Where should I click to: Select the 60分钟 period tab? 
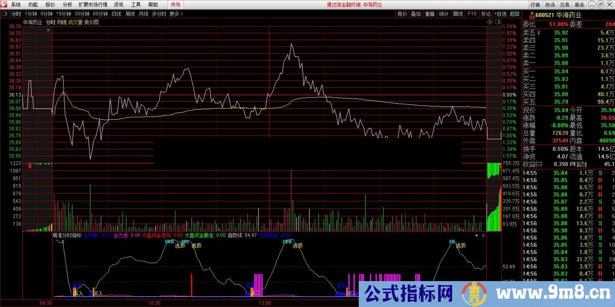click(100, 14)
